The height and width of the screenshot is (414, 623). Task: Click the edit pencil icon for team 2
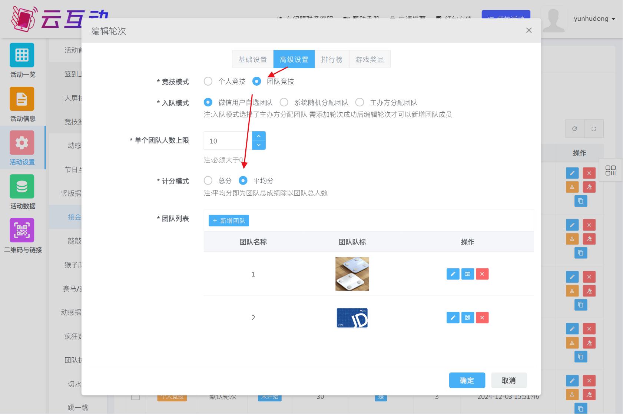pyautogui.click(x=453, y=318)
